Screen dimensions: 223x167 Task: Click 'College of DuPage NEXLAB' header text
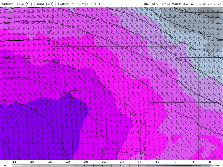pos(80,4)
